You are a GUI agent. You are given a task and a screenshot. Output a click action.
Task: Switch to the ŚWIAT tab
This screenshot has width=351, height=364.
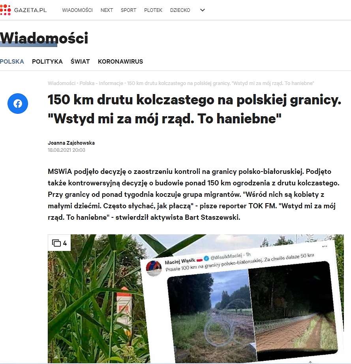[x=80, y=62]
